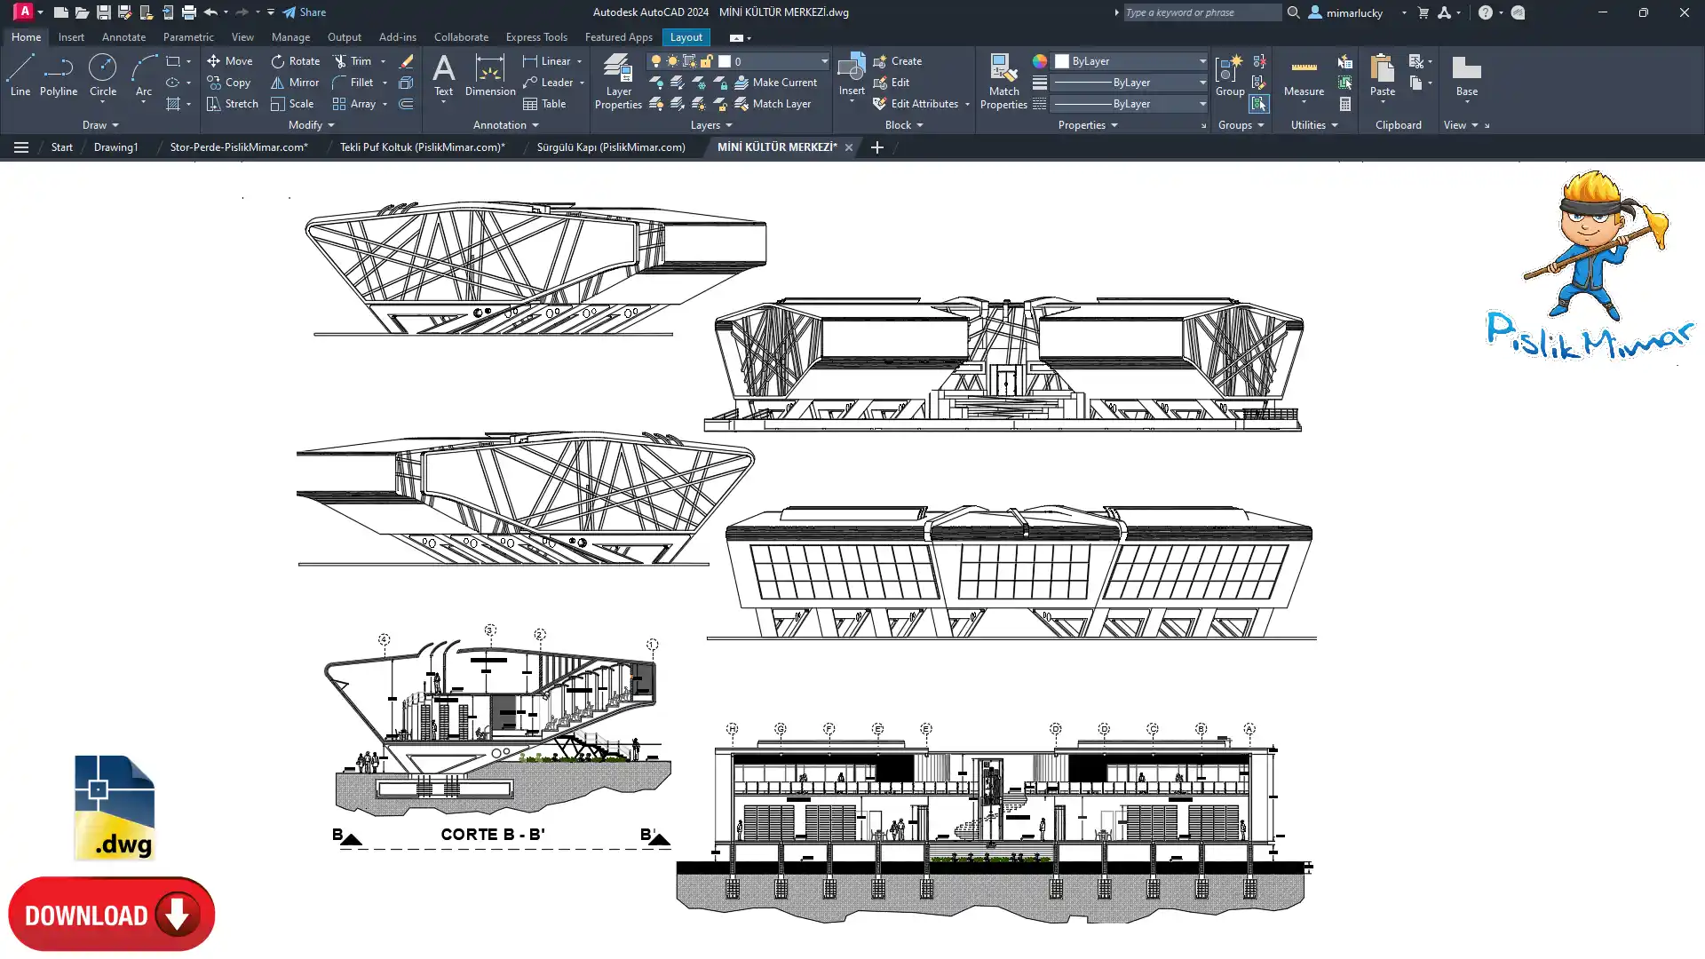Screen dimensions: 1705x959
Task: Switch to Sürgülü Kapı drawing tab
Action: point(611,147)
